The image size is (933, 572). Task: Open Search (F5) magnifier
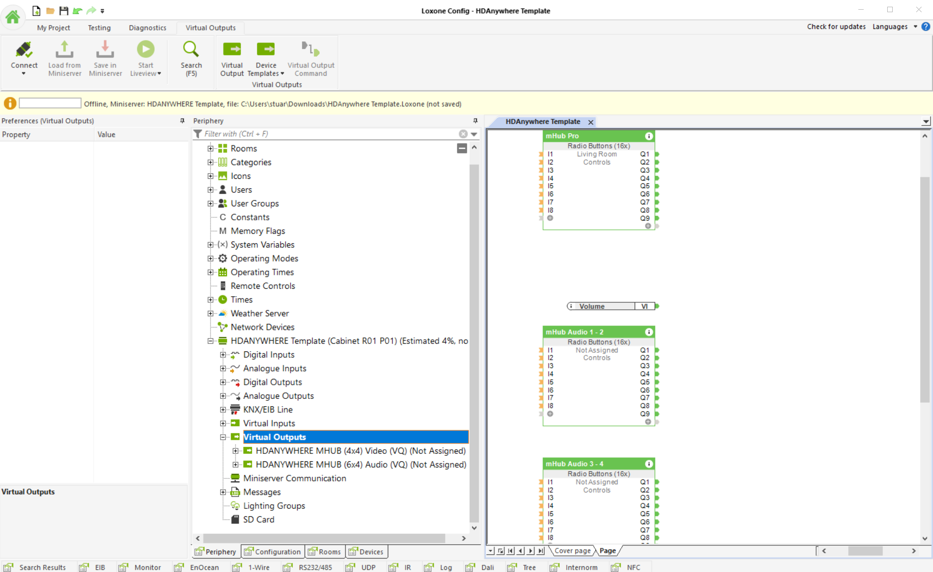[x=191, y=50]
